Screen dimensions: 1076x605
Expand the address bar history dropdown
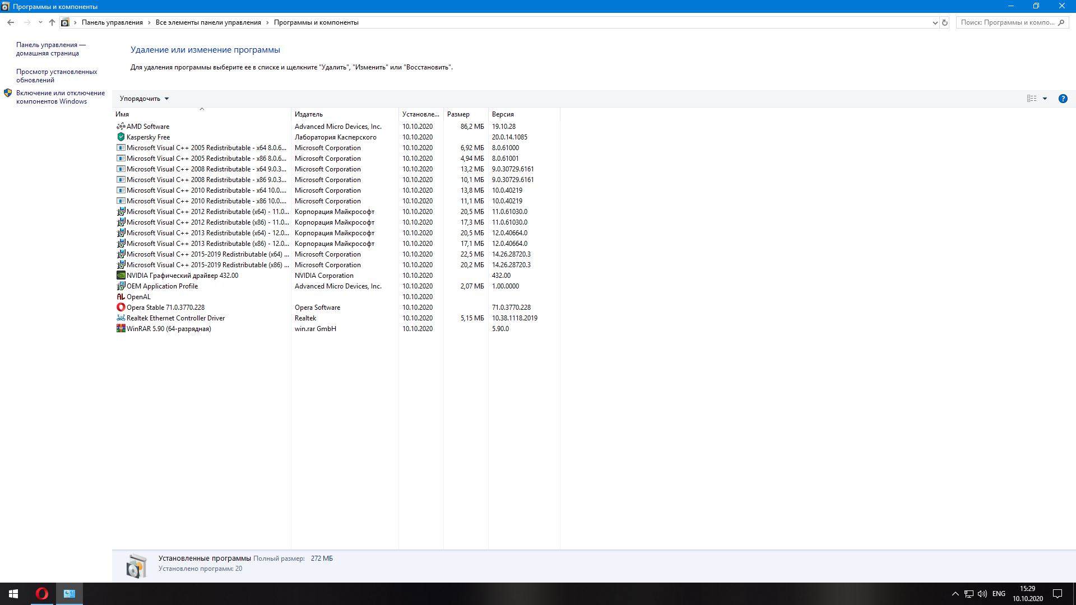click(x=935, y=23)
